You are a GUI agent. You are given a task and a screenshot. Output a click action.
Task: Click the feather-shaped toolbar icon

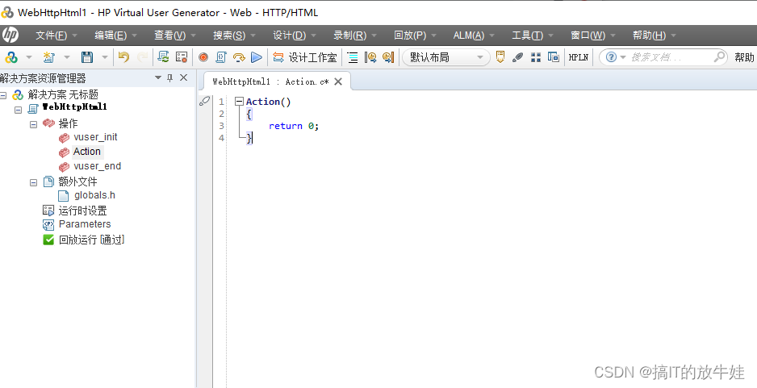(x=518, y=57)
